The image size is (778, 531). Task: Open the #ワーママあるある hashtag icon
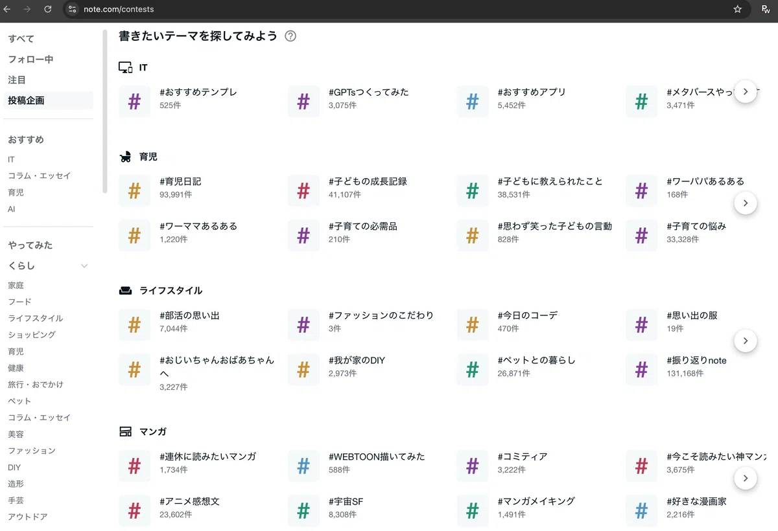coord(134,236)
